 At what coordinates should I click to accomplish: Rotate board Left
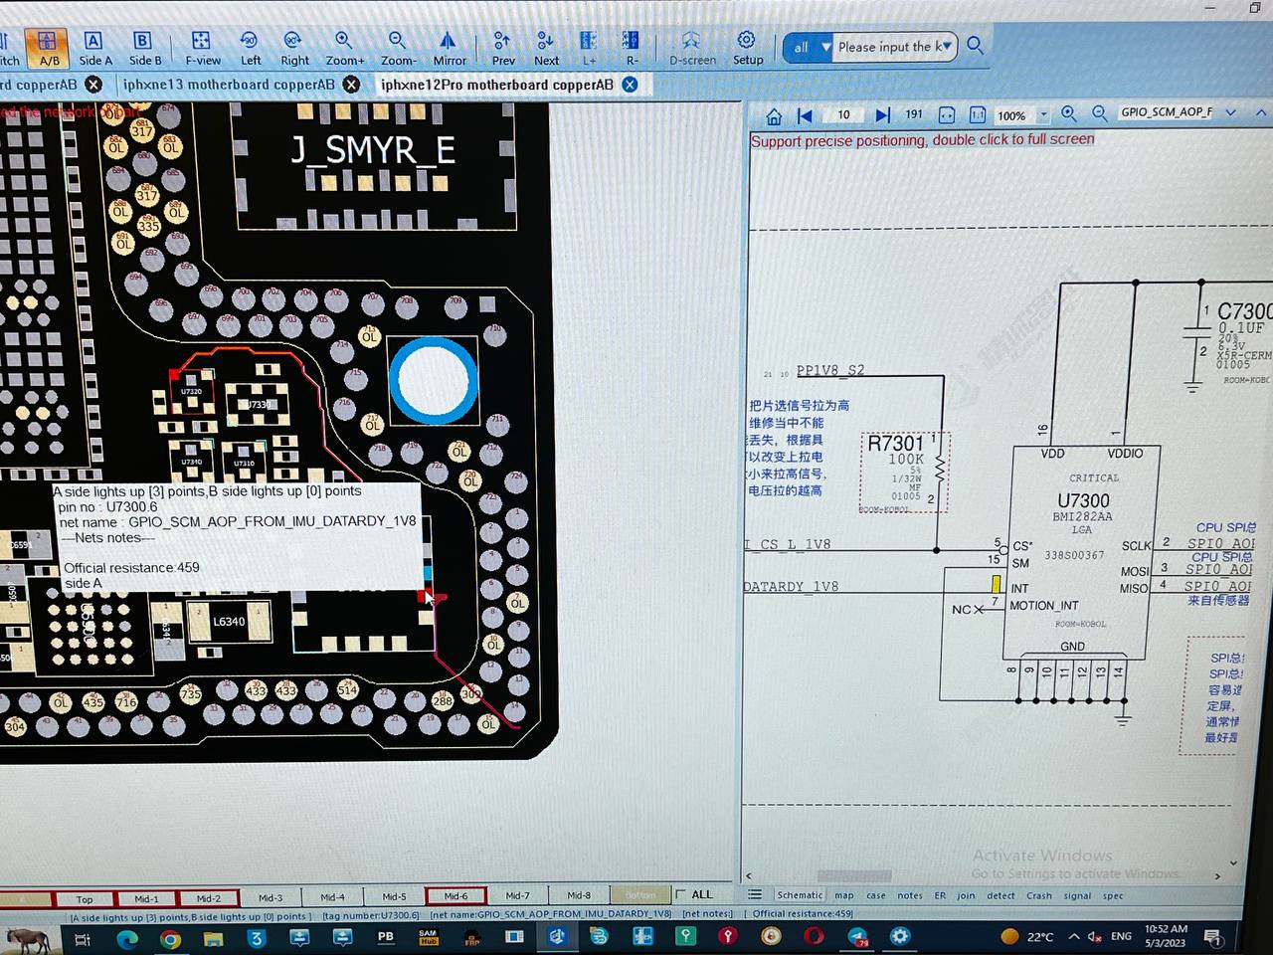tap(250, 48)
